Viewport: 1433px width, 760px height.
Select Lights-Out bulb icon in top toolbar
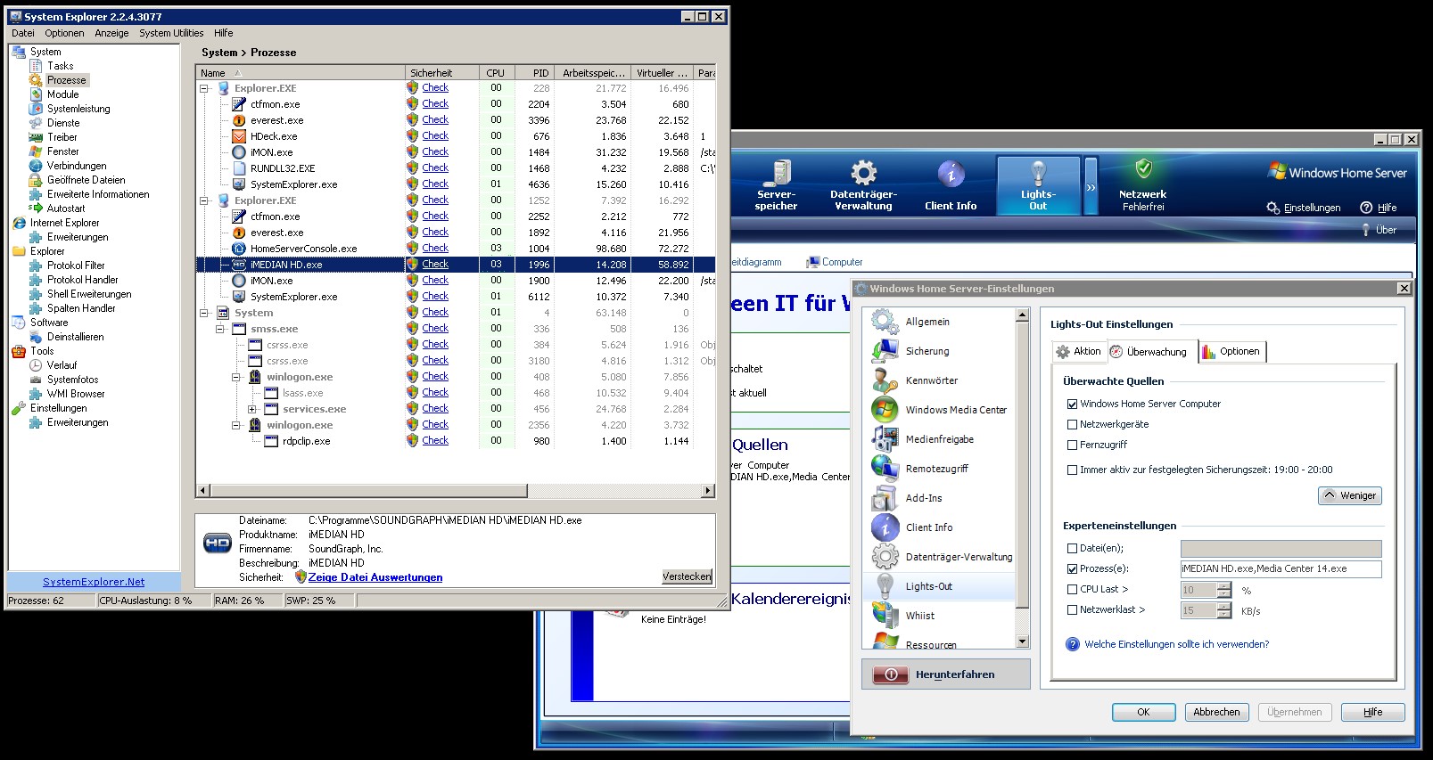pos(1038,173)
